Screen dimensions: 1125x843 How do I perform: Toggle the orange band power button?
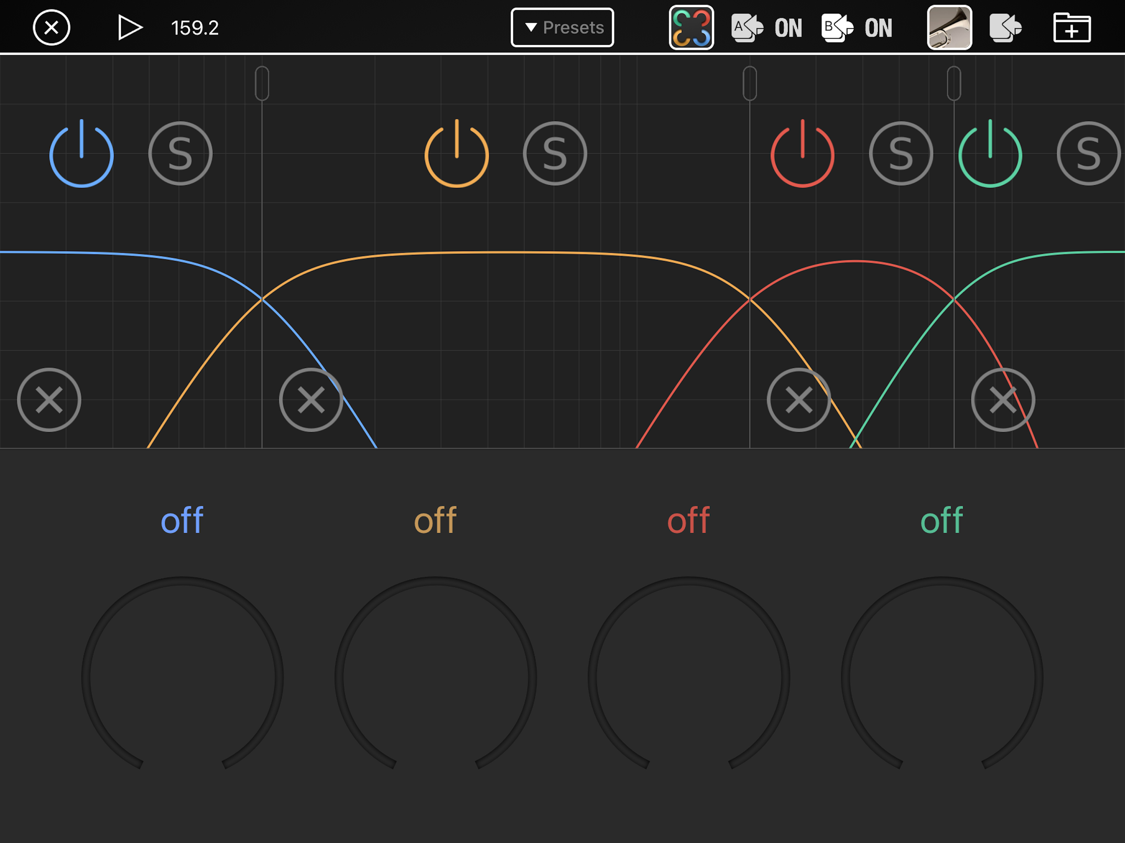(456, 154)
